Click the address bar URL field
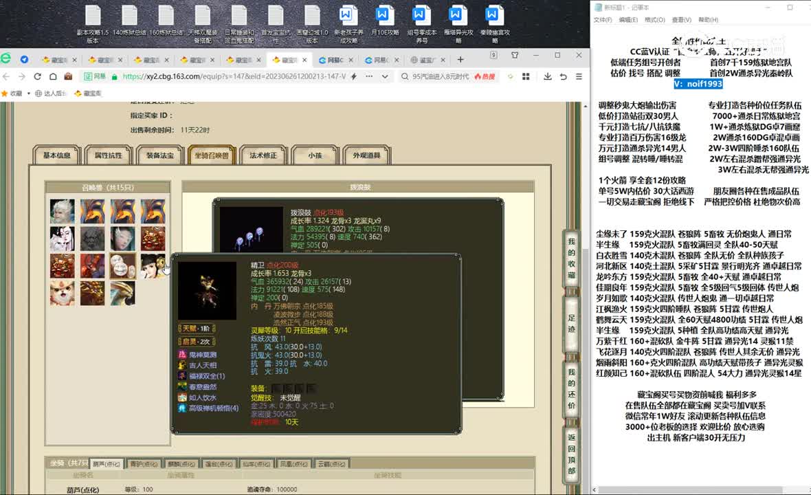Viewport: 811px width, 495px height. 234,76
